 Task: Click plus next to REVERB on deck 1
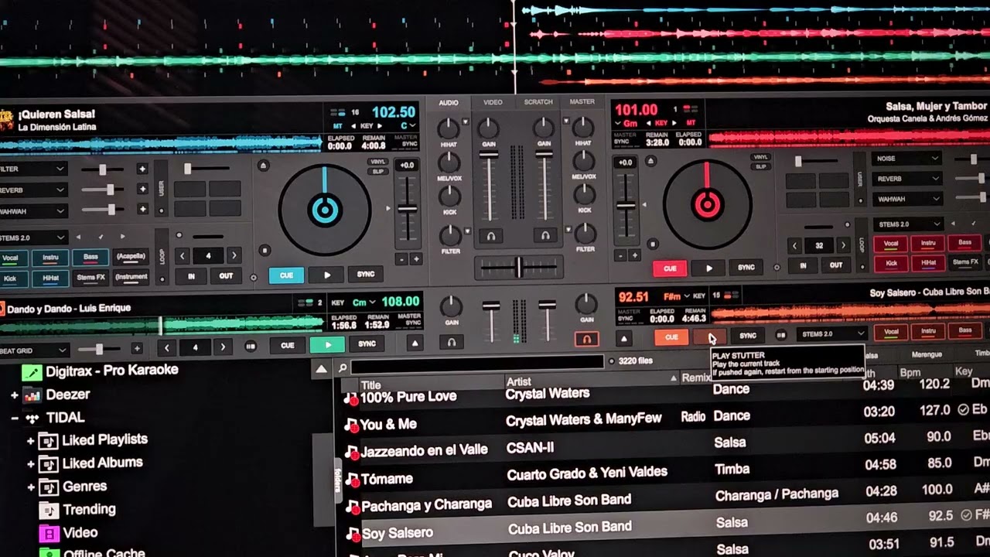pyautogui.click(x=142, y=189)
